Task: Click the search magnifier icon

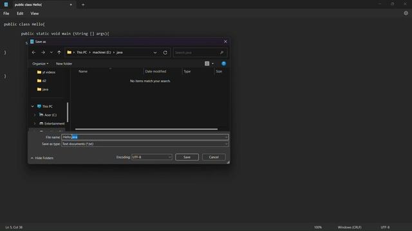Action: [221, 53]
